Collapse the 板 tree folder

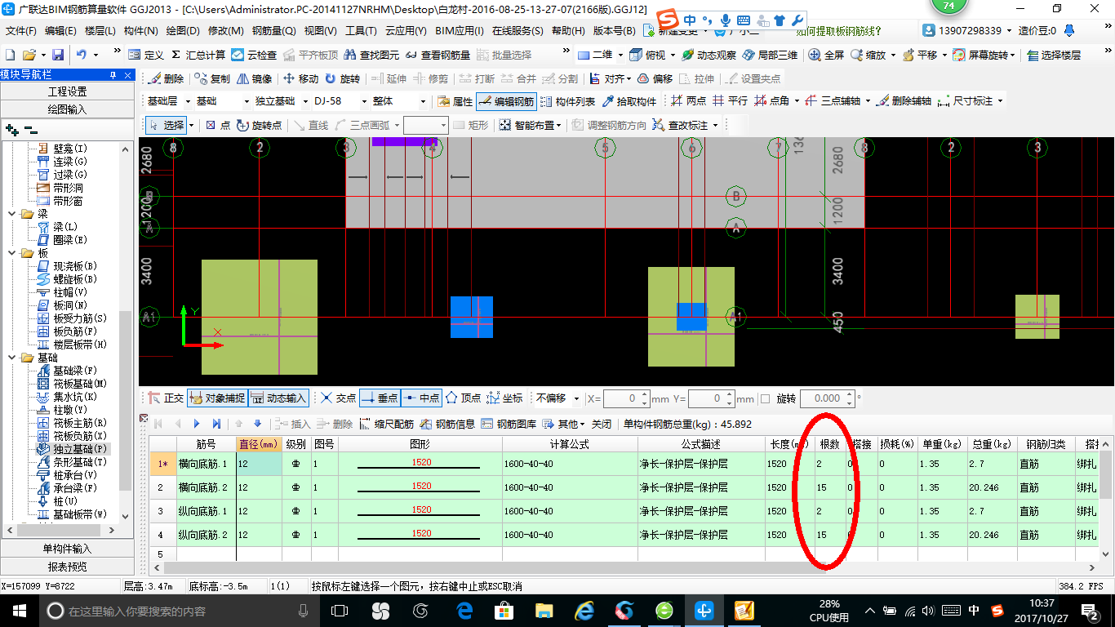point(11,253)
